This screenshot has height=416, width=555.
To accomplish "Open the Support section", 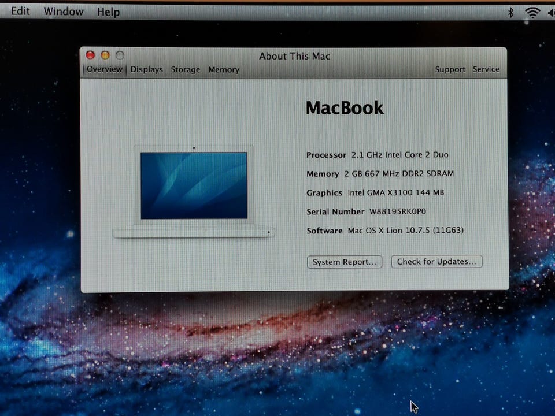I will (450, 69).
